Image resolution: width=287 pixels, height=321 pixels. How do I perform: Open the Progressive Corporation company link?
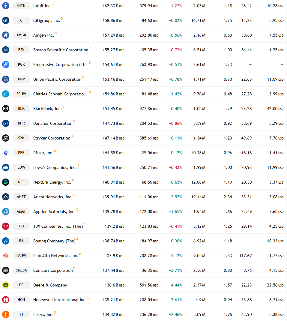[61, 65]
